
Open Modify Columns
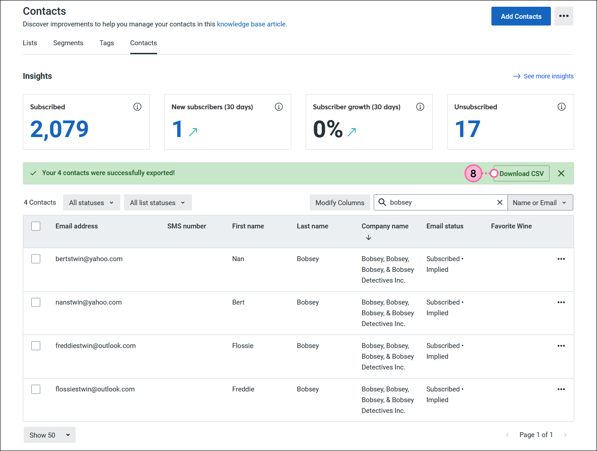tap(340, 202)
